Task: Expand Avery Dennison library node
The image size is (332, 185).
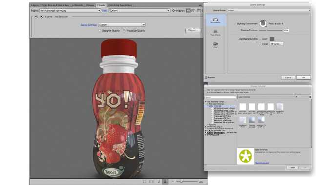Action: 206,133
